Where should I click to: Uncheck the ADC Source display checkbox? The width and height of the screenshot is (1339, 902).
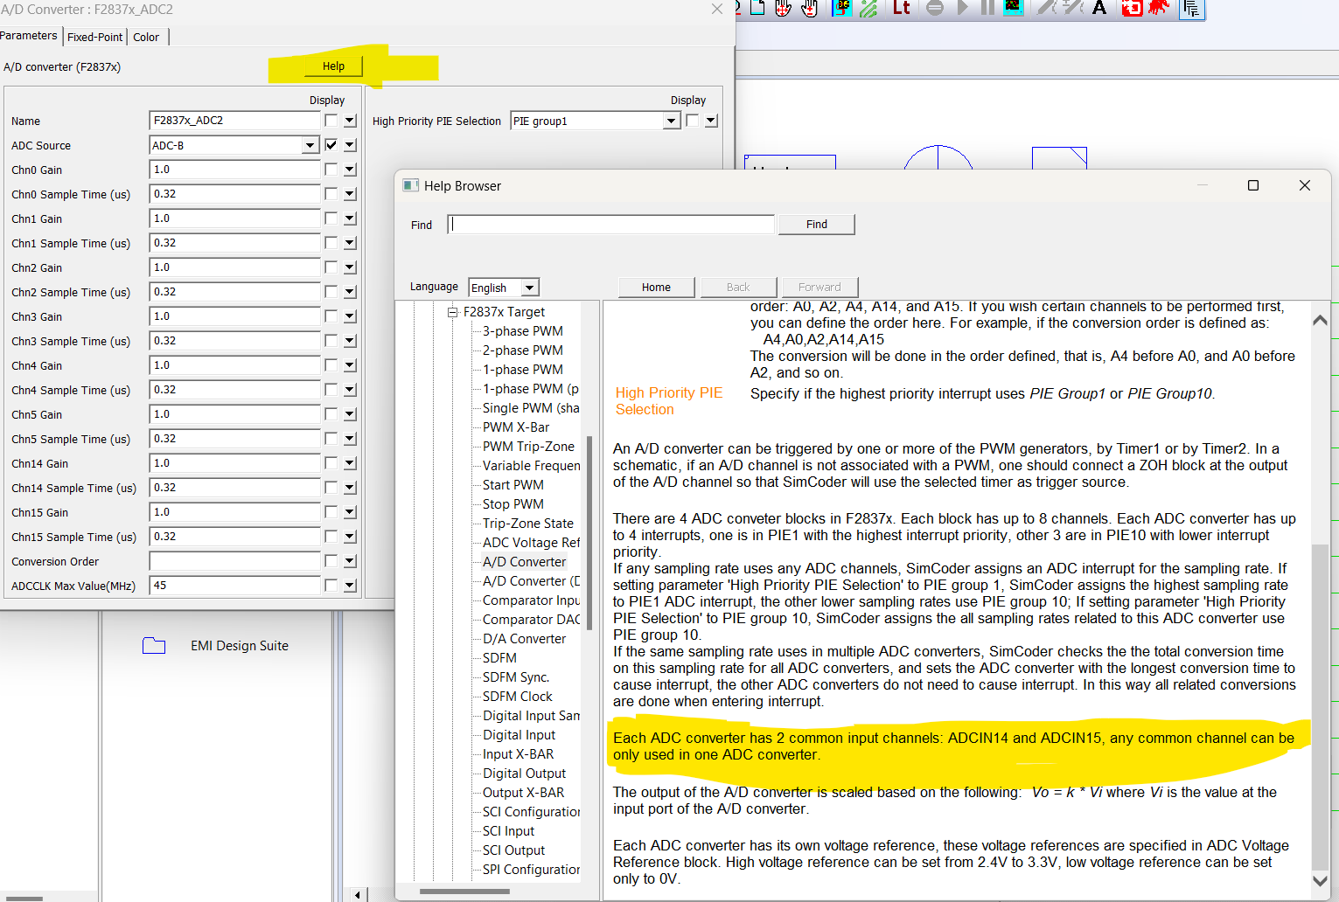(x=331, y=145)
